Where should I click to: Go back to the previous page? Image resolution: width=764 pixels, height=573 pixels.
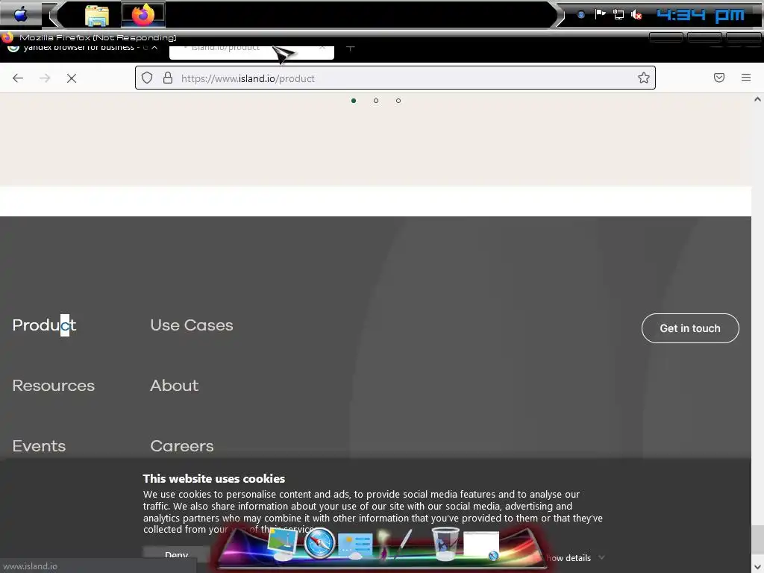tap(18, 78)
